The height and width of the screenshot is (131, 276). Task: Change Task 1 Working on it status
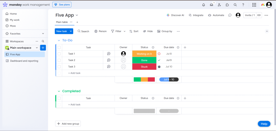[x=144, y=54]
